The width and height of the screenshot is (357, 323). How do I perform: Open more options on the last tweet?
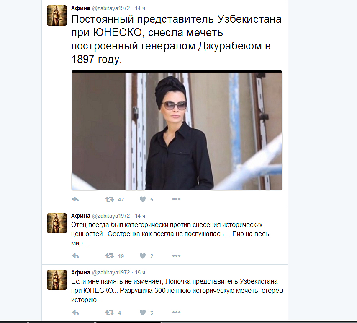[177, 312]
